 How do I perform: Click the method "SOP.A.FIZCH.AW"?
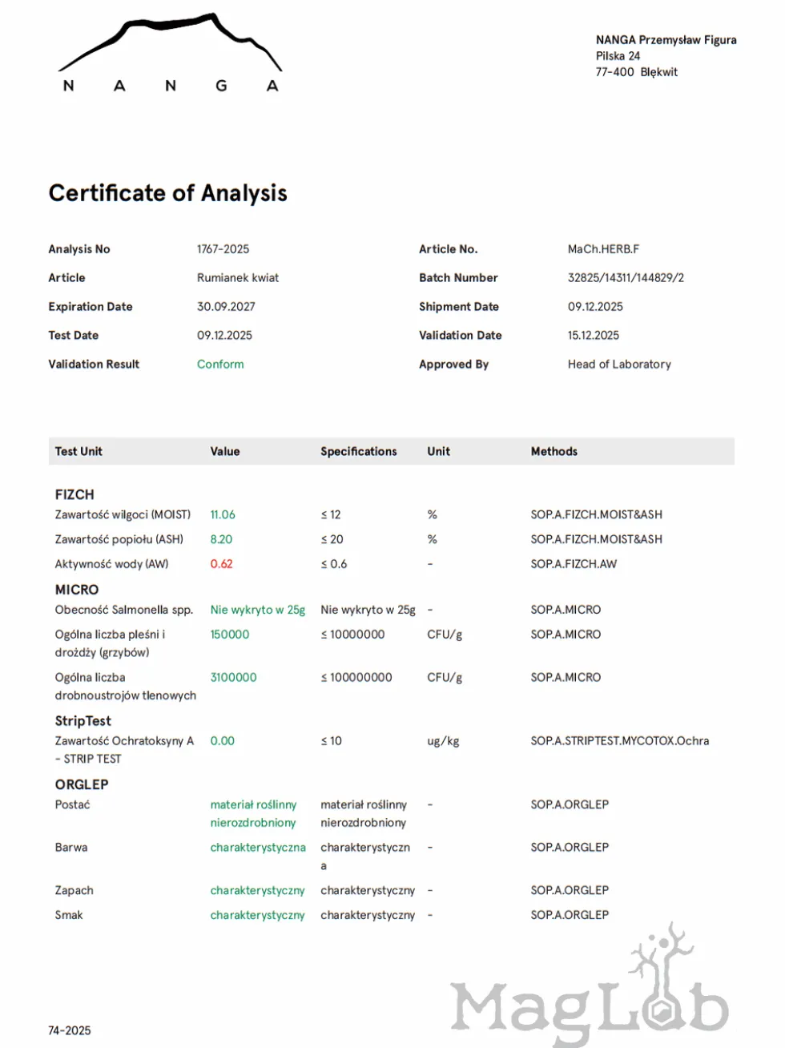click(574, 564)
